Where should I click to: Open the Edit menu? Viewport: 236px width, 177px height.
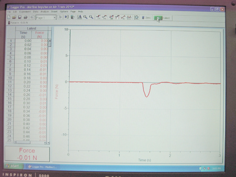coord(15,12)
